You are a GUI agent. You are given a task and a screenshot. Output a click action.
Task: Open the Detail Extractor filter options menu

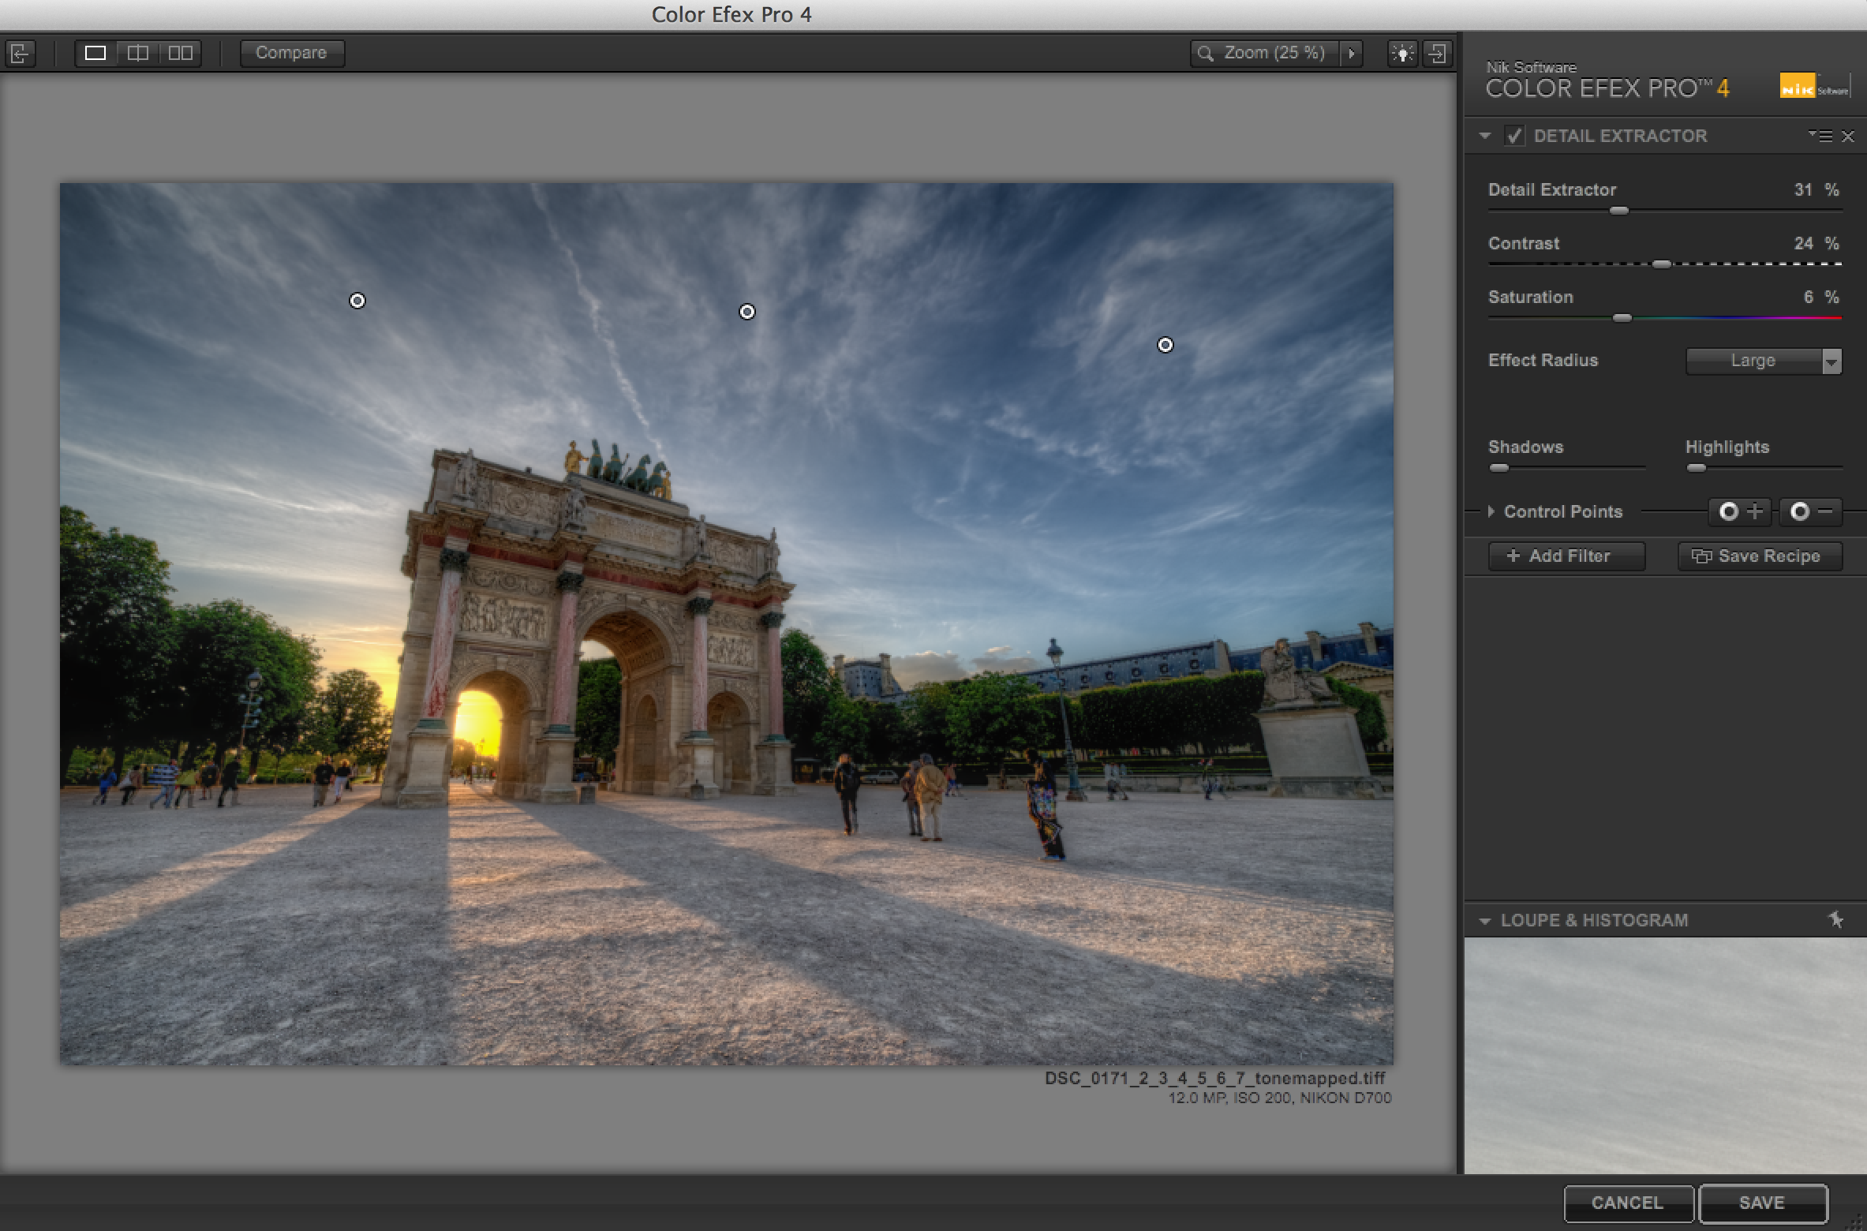coord(1820,136)
